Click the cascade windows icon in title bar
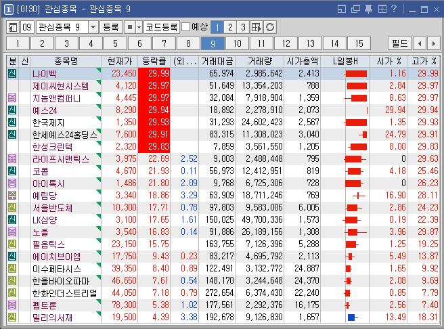444x329 pixels. click(x=355, y=9)
